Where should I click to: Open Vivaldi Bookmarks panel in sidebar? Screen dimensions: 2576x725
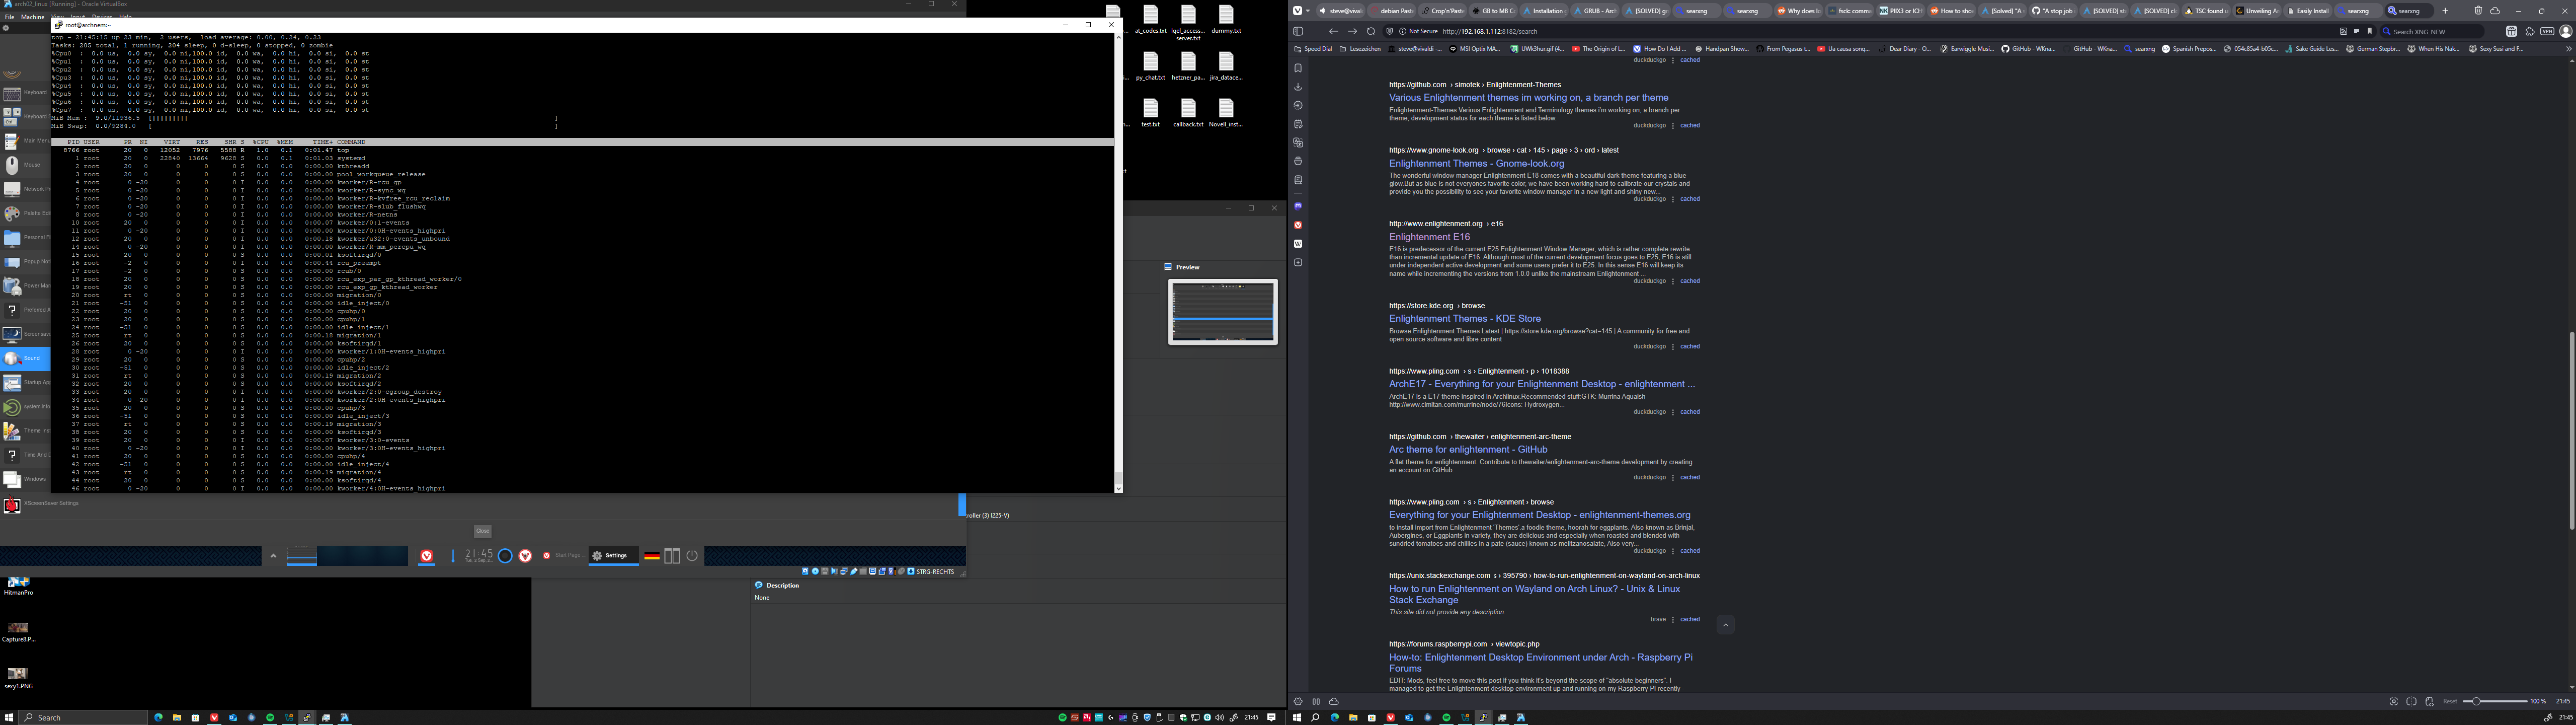(1298, 68)
